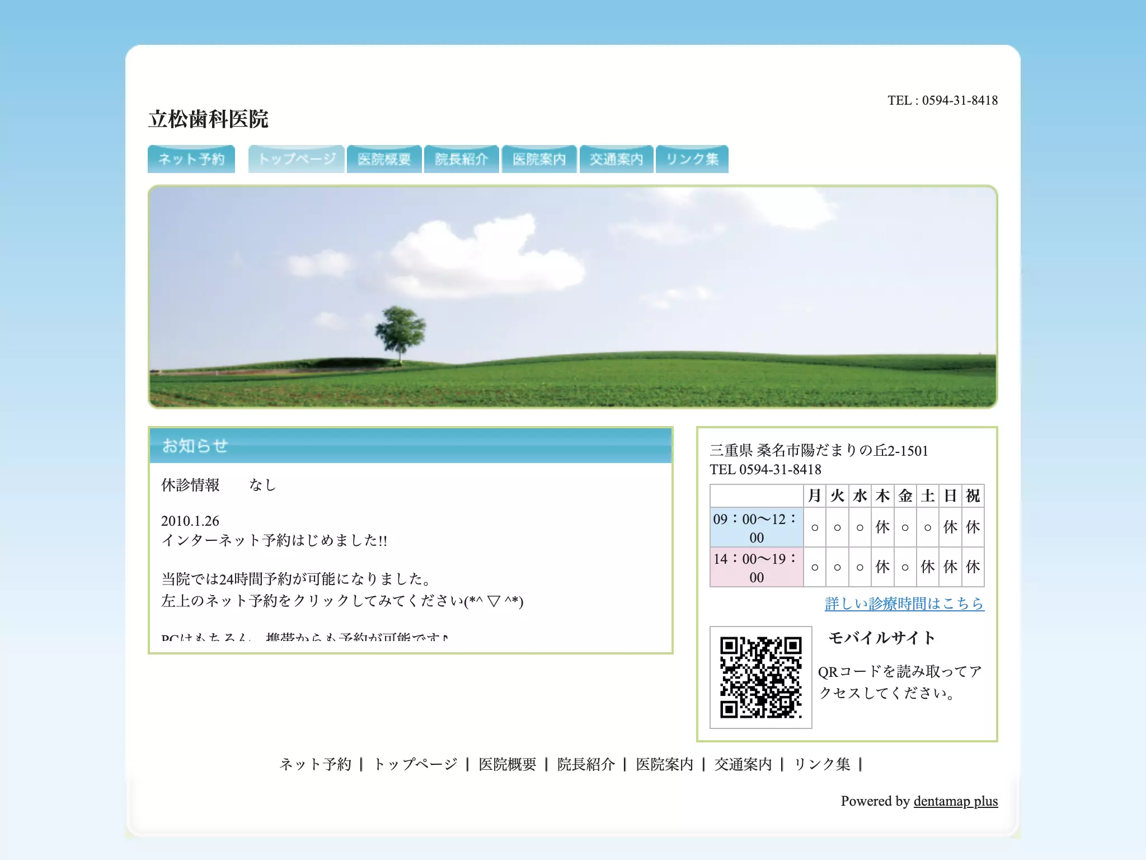
Task: Click the 木 column header
Action: (882, 496)
